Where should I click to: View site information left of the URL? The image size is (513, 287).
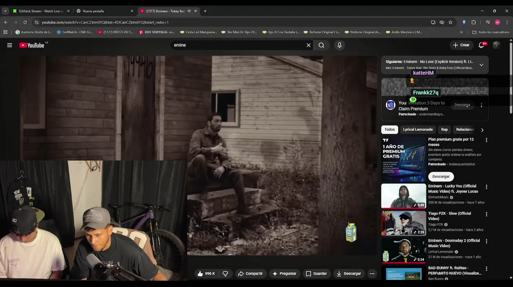tap(37, 22)
